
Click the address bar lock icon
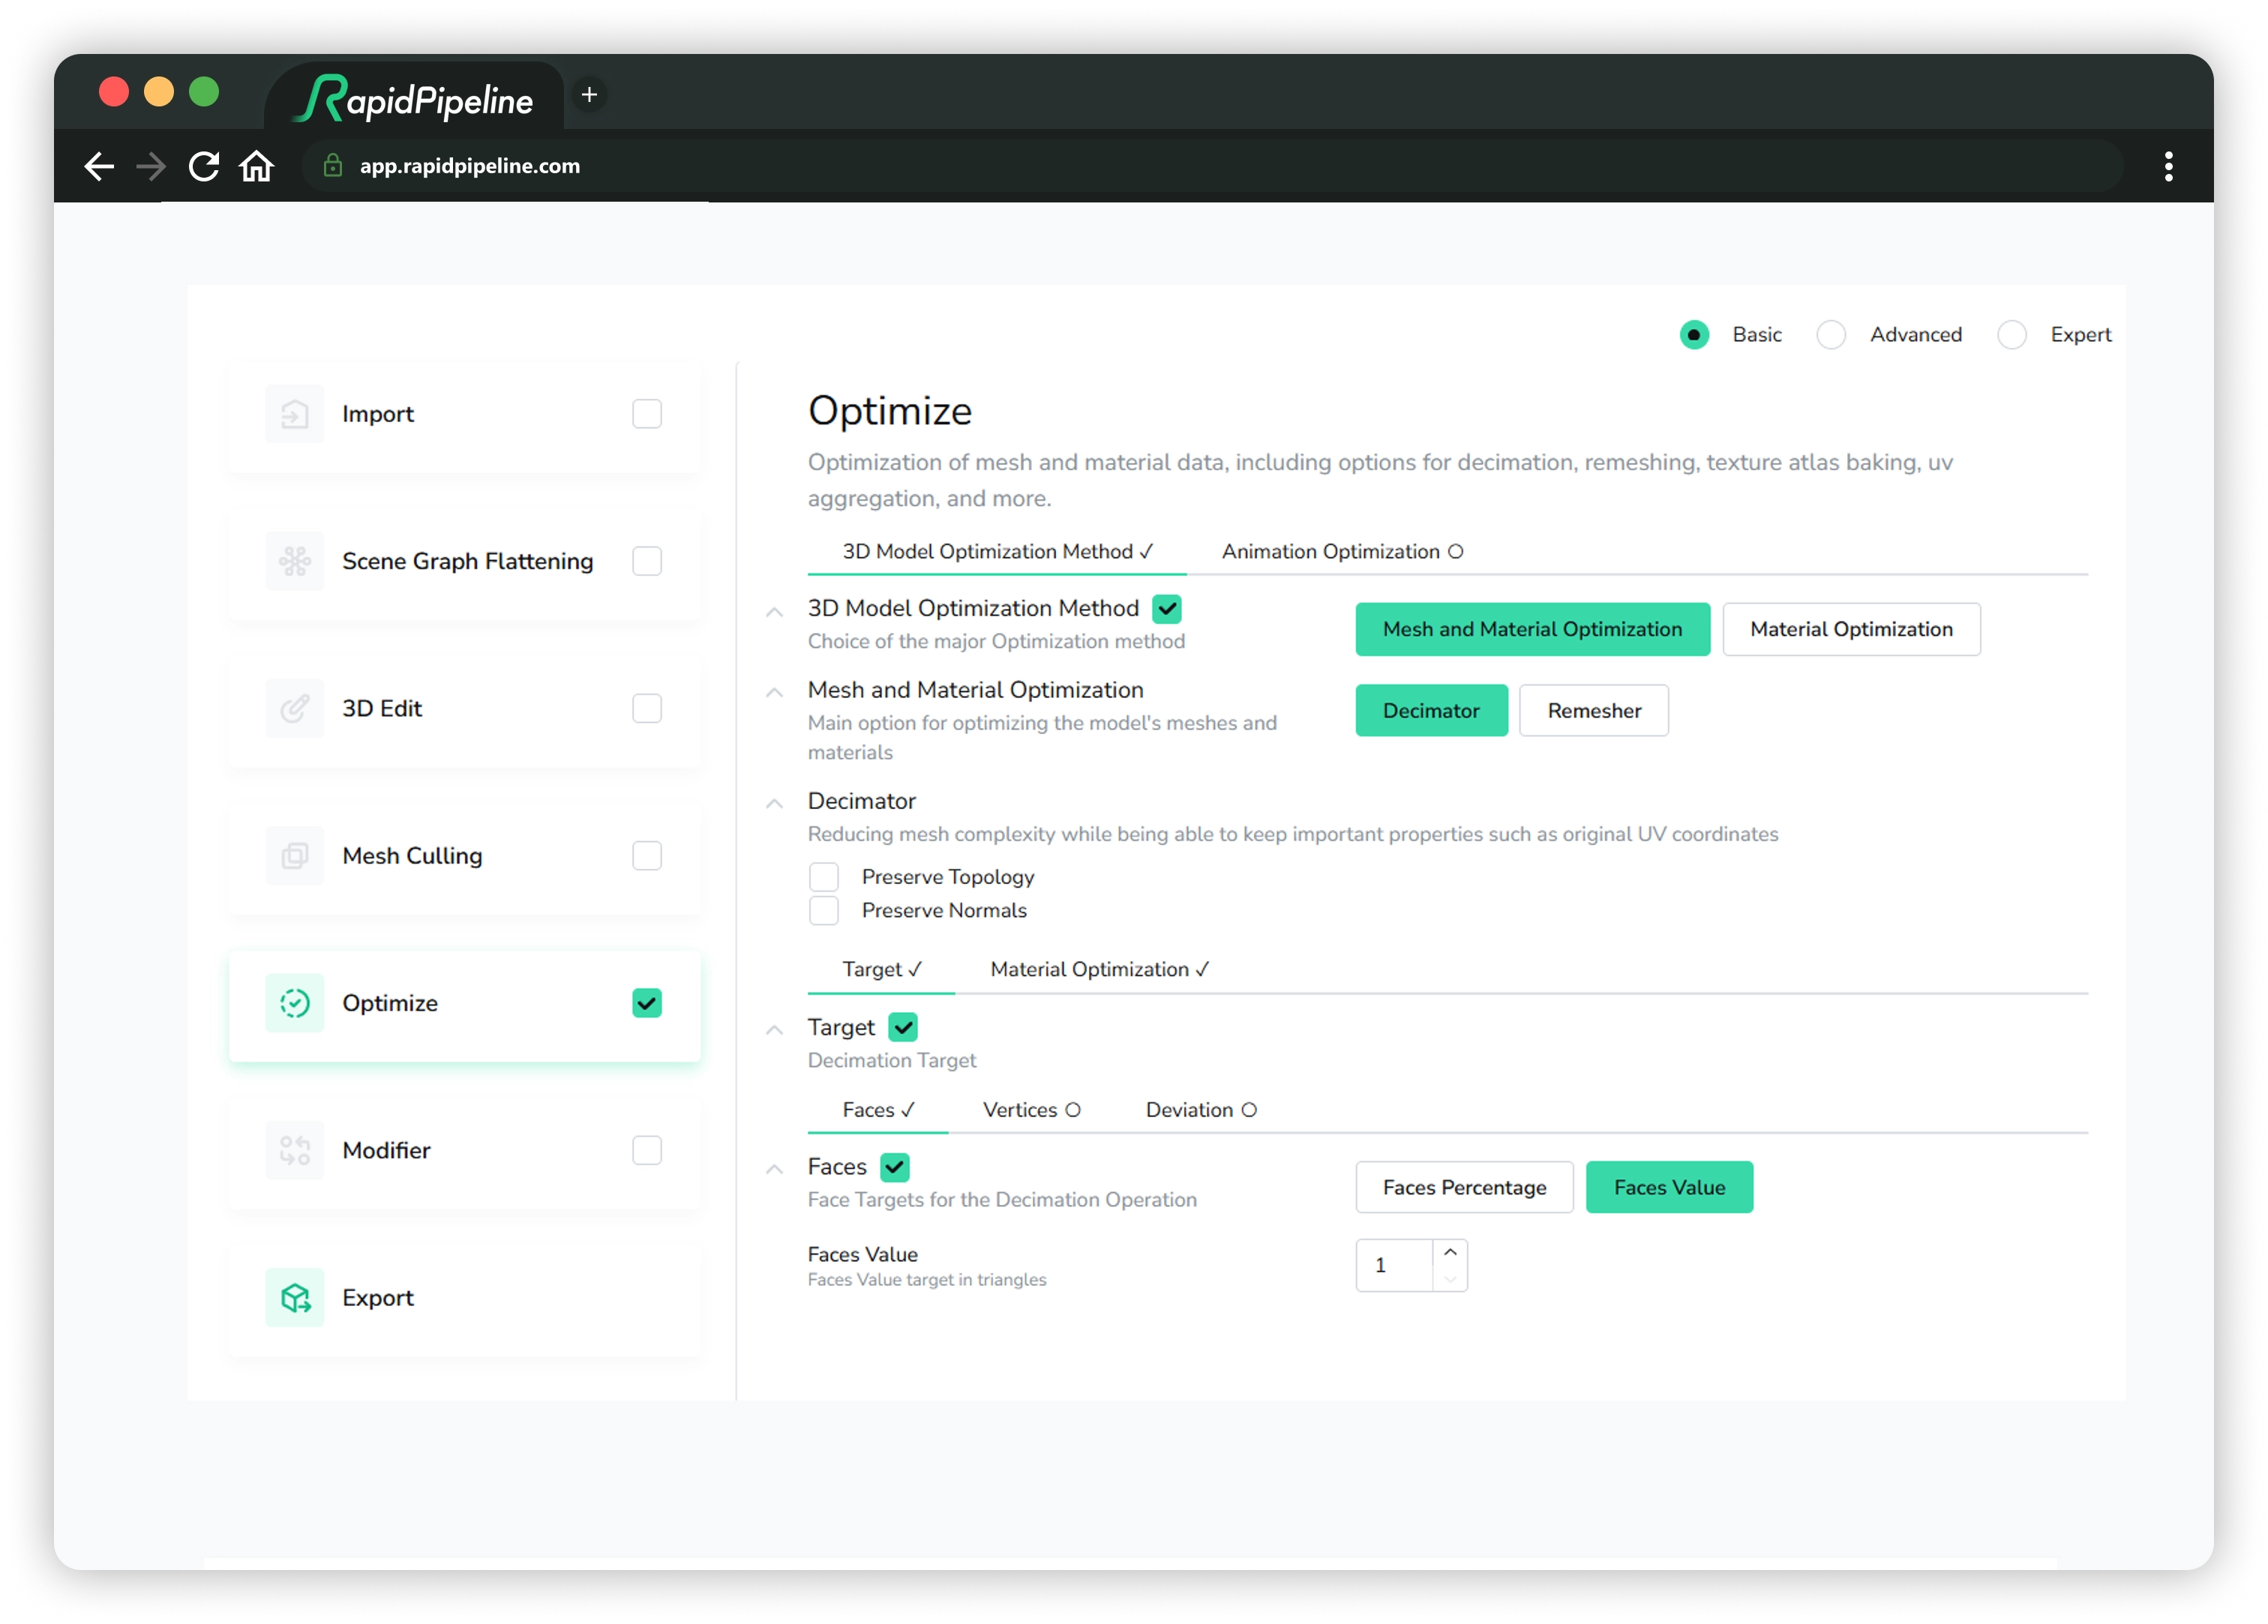pyautogui.click(x=333, y=166)
